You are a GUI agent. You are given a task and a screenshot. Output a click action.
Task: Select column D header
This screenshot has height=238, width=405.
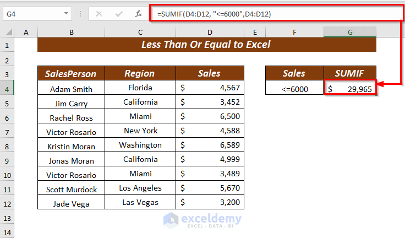pos(210,33)
